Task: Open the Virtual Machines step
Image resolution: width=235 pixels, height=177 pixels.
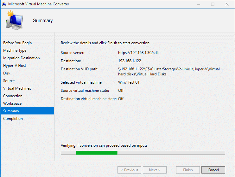Action: click(x=17, y=88)
